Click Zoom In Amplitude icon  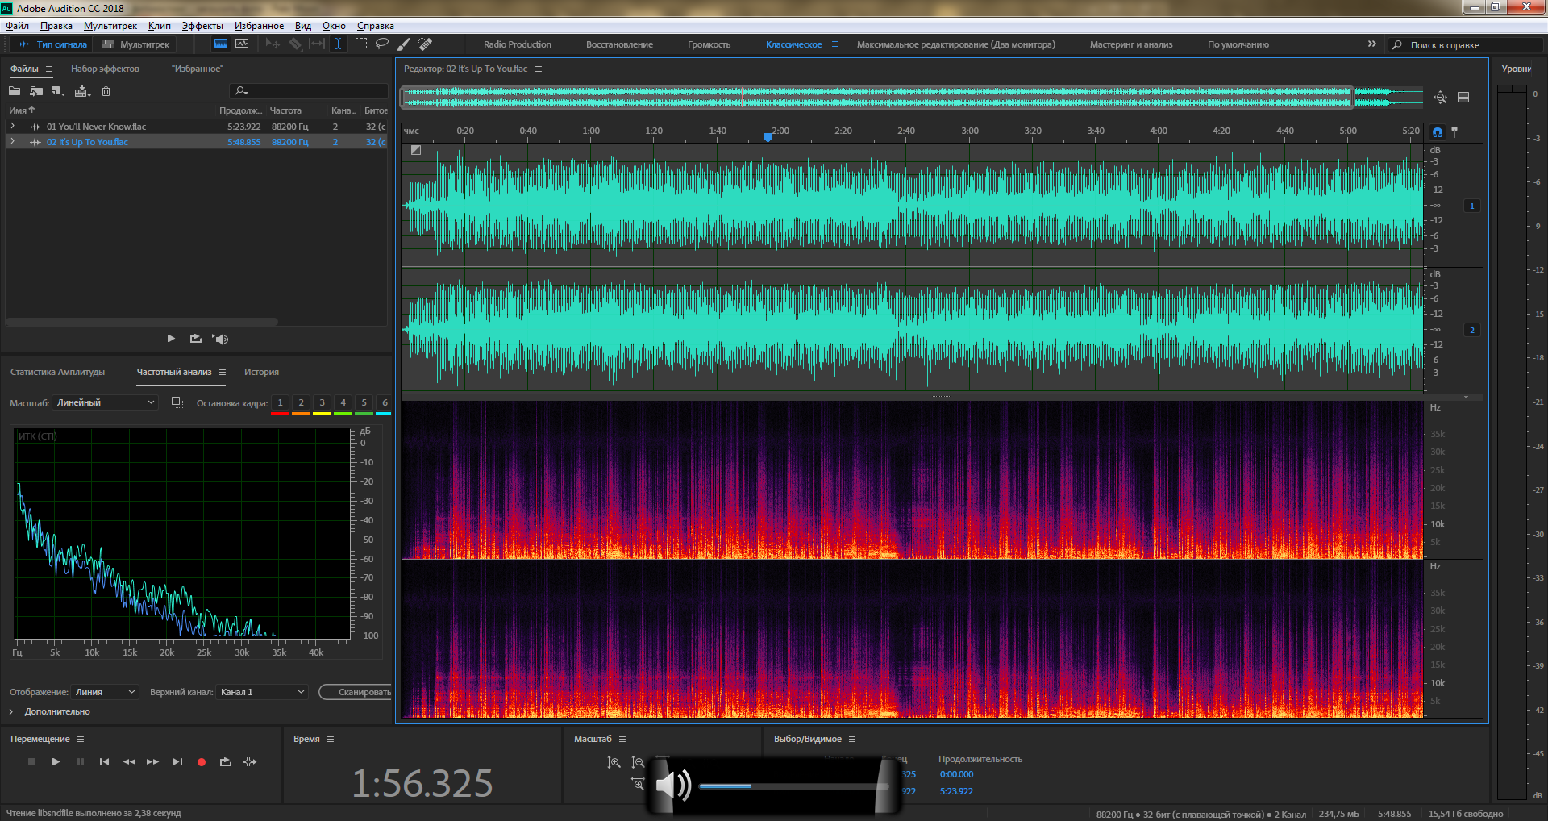(614, 762)
